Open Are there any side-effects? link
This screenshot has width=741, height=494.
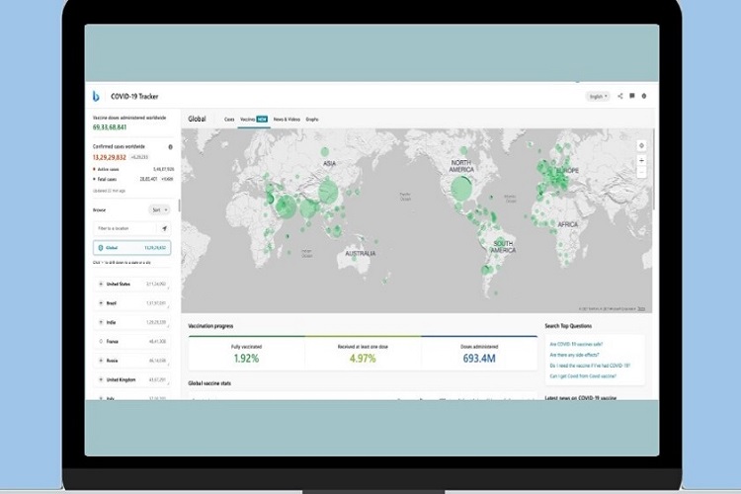tap(574, 355)
